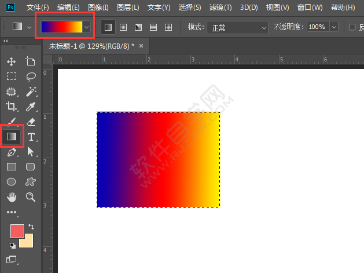
Task: Select the Artboard tool
Action: (30, 61)
